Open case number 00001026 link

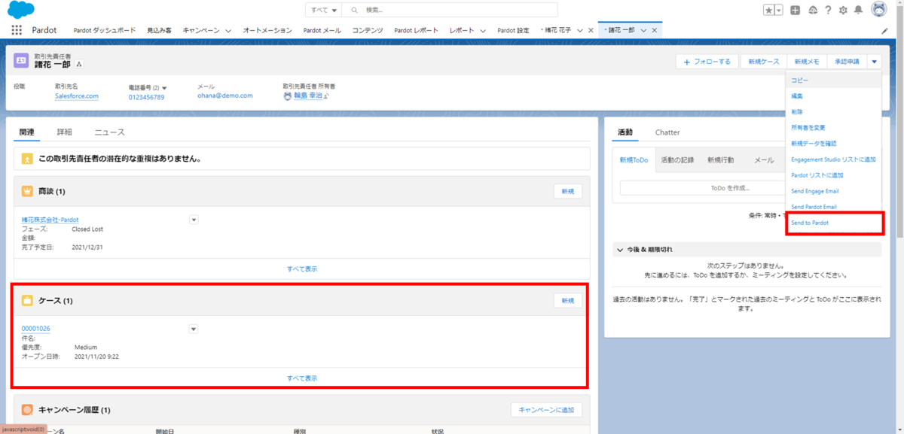tap(36, 329)
